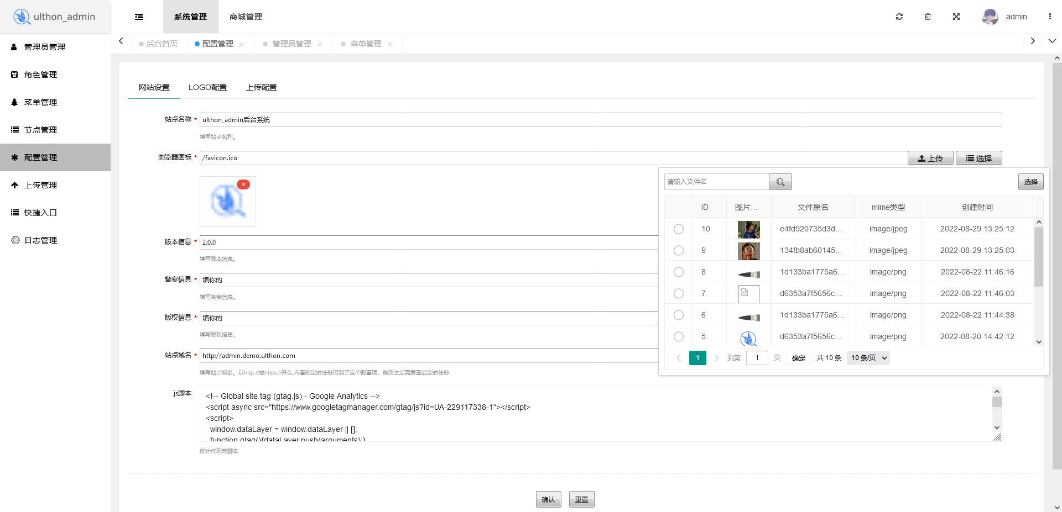This screenshot has width=1062, height=512.
Task: Click the 创建时间 column header
Action: coord(977,207)
